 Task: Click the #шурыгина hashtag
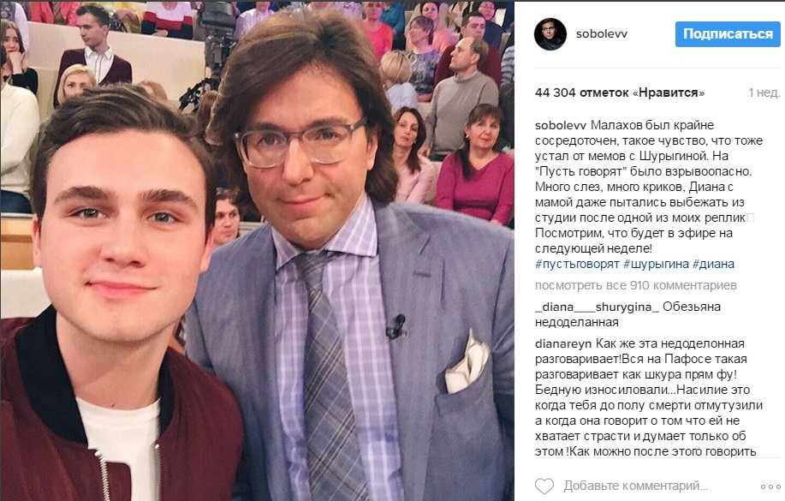pyautogui.click(x=657, y=264)
